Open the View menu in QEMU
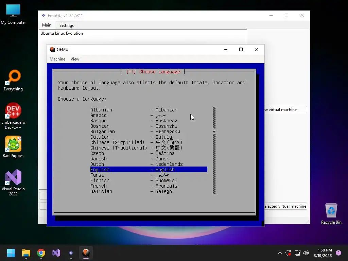 point(75,59)
